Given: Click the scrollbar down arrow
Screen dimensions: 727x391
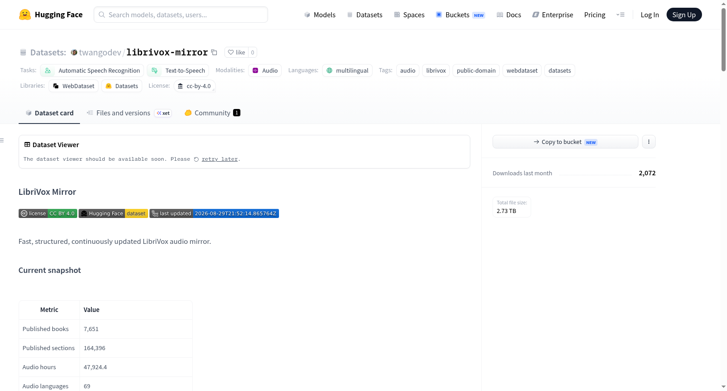Looking at the screenshot, I should coord(723,387).
